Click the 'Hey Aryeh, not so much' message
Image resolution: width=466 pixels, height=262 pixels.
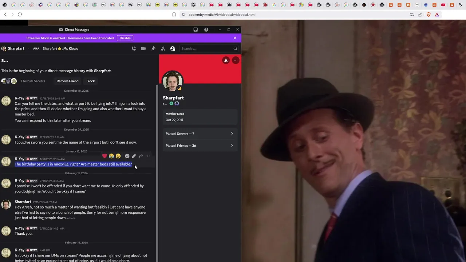click(x=80, y=213)
